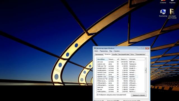Switch to the Службы tab
Screen dimensions: 179x101
click(114, 54)
